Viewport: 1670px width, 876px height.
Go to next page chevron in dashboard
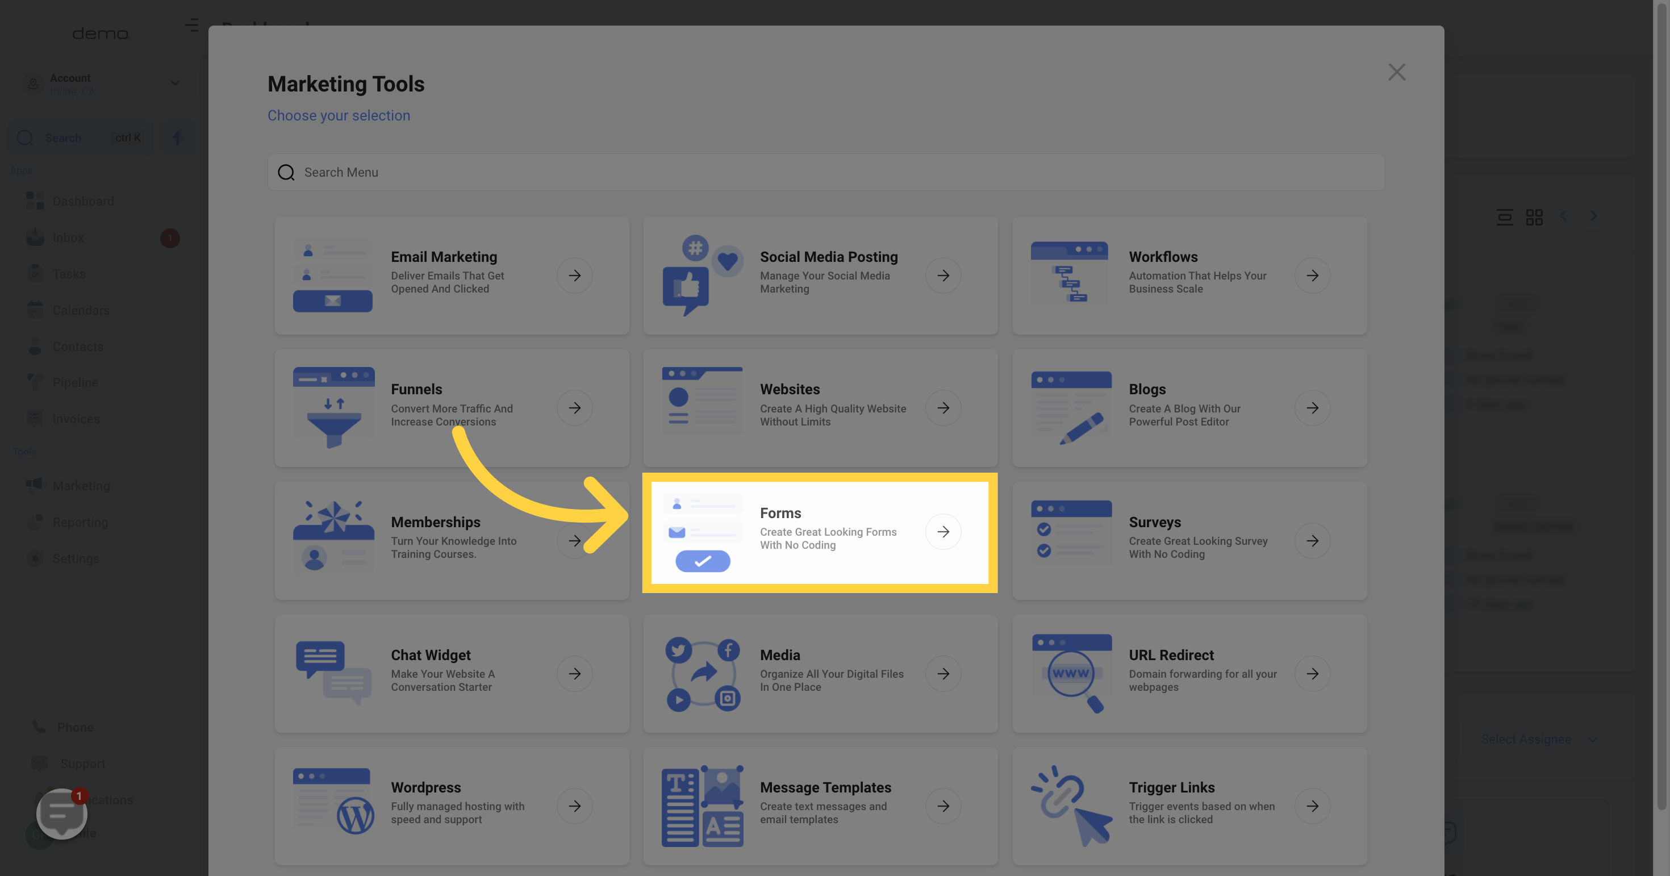(1593, 215)
